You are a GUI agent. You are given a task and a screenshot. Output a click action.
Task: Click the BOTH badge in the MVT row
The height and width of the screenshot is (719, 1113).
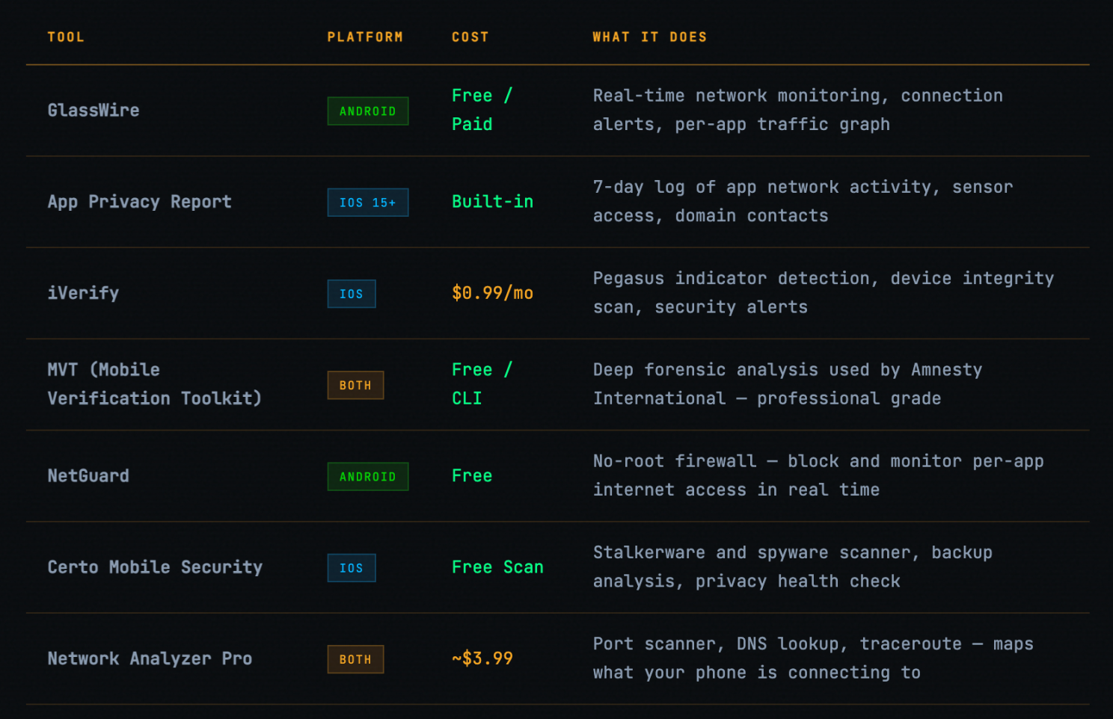coord(355,385)
